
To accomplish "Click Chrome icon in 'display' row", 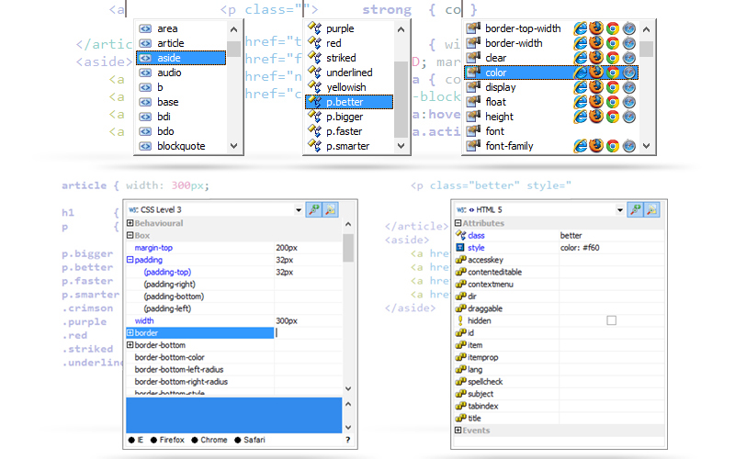I will 612,87.
